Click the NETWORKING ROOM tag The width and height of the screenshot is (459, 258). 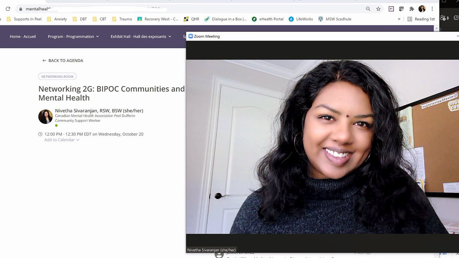pos(57,77)
